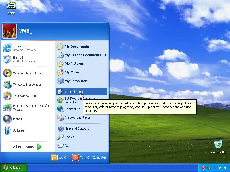Image resolution: width=230 pixels, height=172 pixels.
Task: Click the green start button
Action: coord(14,168)
